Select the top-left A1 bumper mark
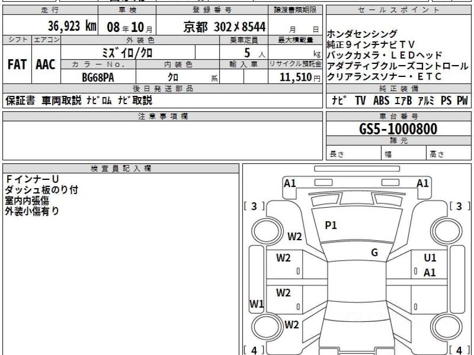The width and height of the screenshot is (474, 355). (290, 183)
